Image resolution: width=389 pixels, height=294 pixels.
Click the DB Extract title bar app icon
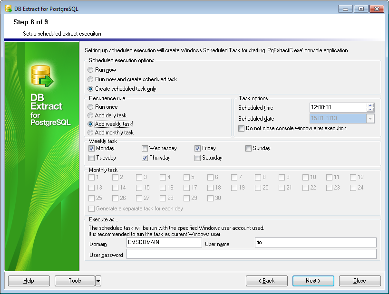pos(9,9)
